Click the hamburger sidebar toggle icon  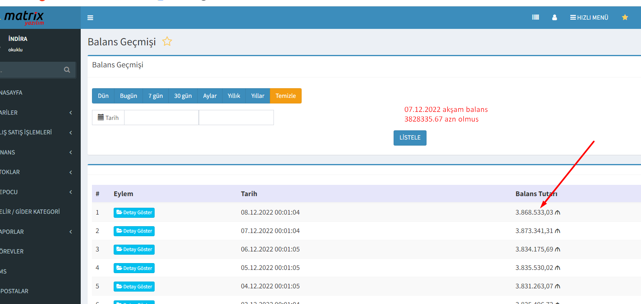(90, 18)
